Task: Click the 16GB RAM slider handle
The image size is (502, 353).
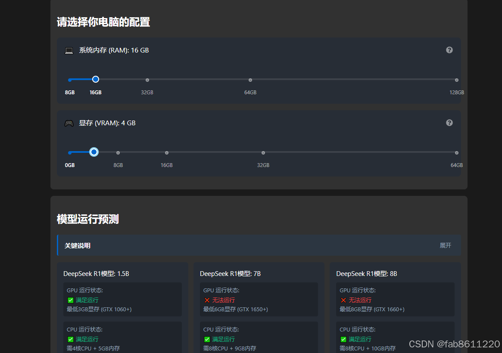Action: (x=95, y=79)
